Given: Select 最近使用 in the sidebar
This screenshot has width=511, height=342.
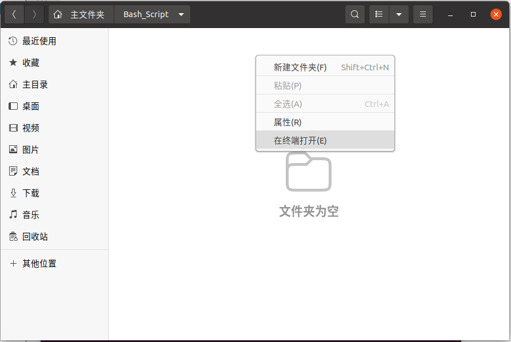Looking at the screenshot, I should pos(39,41).
